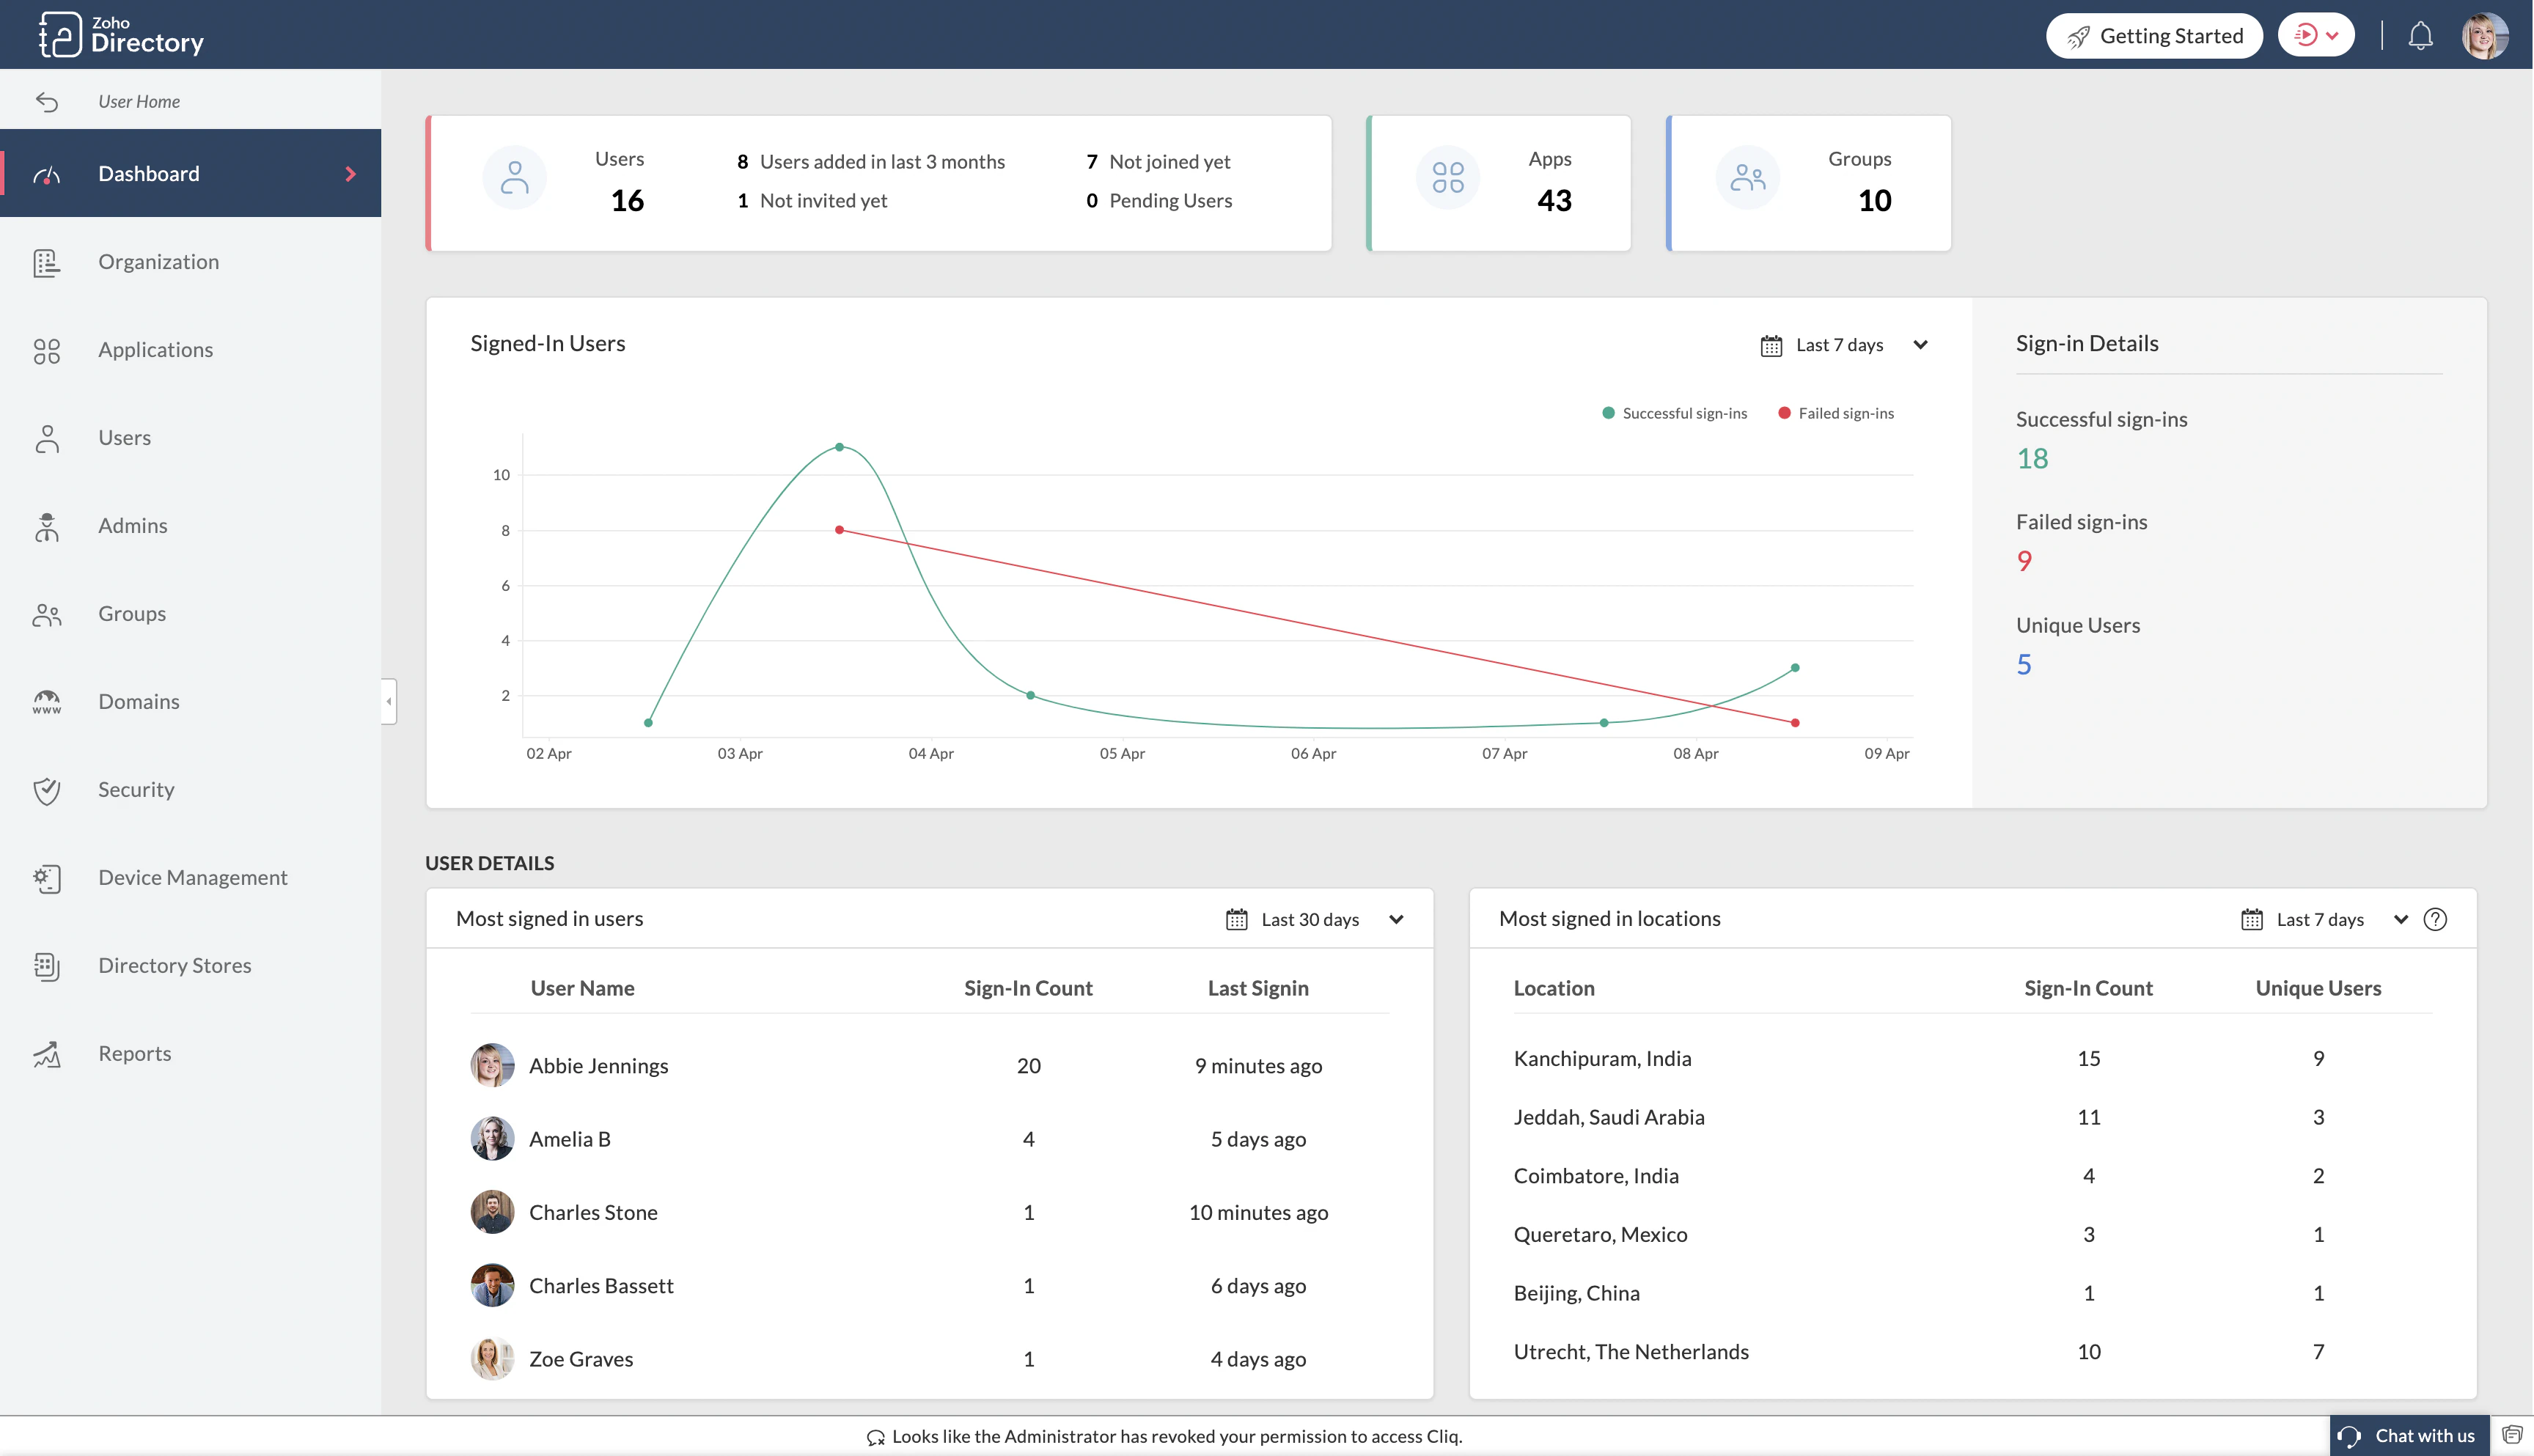The height and width of the screenshot is (1456, 2534).
Task: Open the Organization section in sidebar
Action: pyautogui.click(x=158, y=261)
